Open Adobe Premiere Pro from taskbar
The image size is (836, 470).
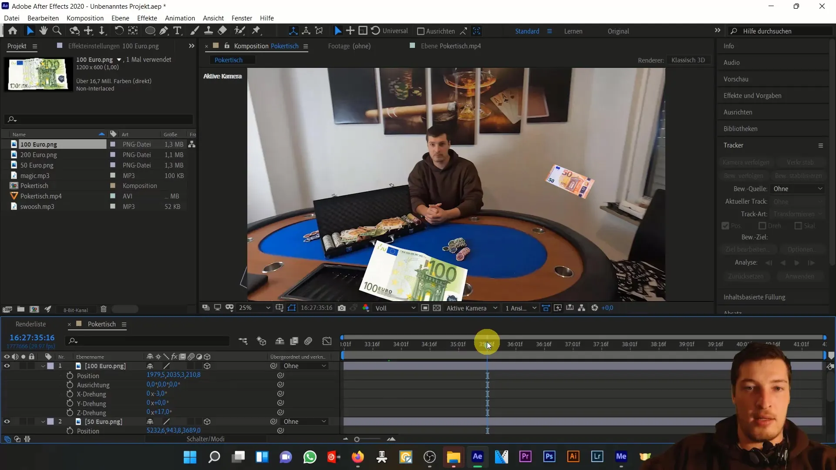[x=526, y=457]
